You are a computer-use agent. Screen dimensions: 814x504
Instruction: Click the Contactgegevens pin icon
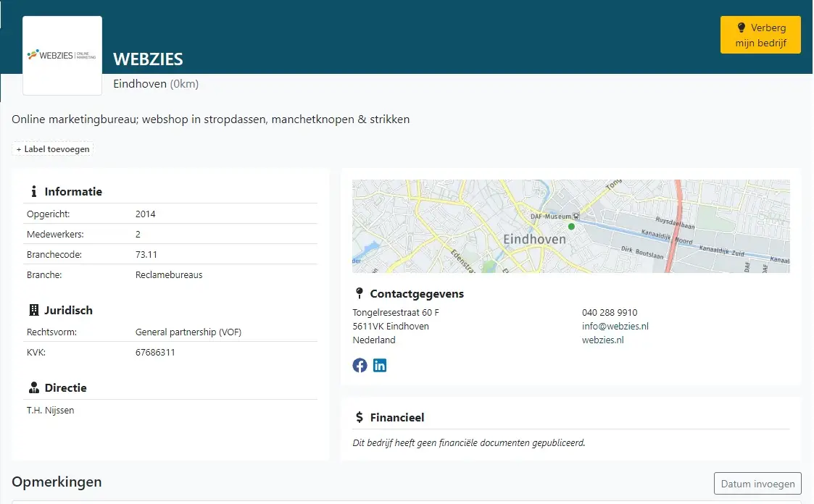tap(360, 293)
